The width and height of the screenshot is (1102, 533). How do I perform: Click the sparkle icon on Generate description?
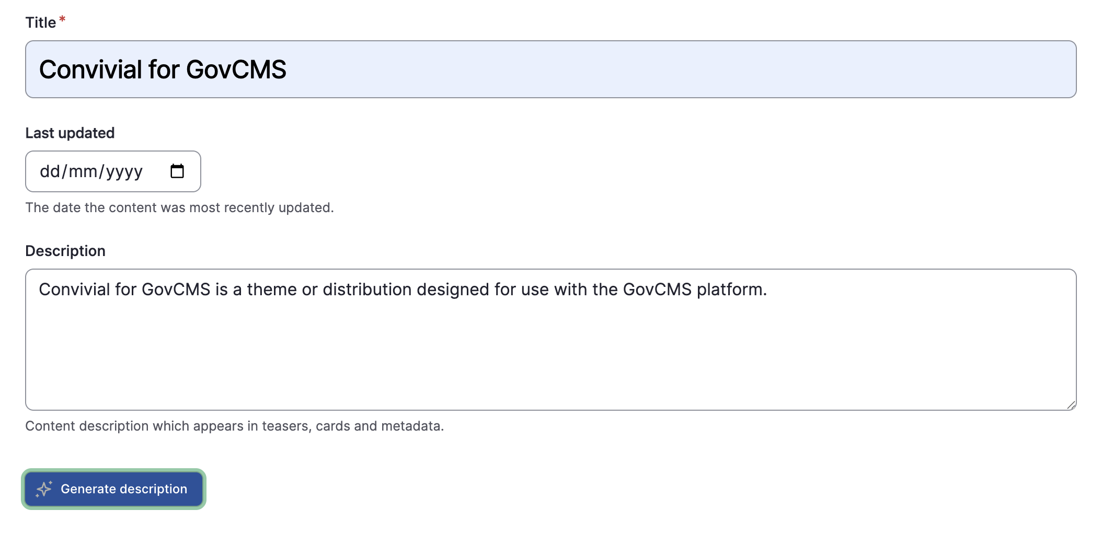(x=44, y=489)
